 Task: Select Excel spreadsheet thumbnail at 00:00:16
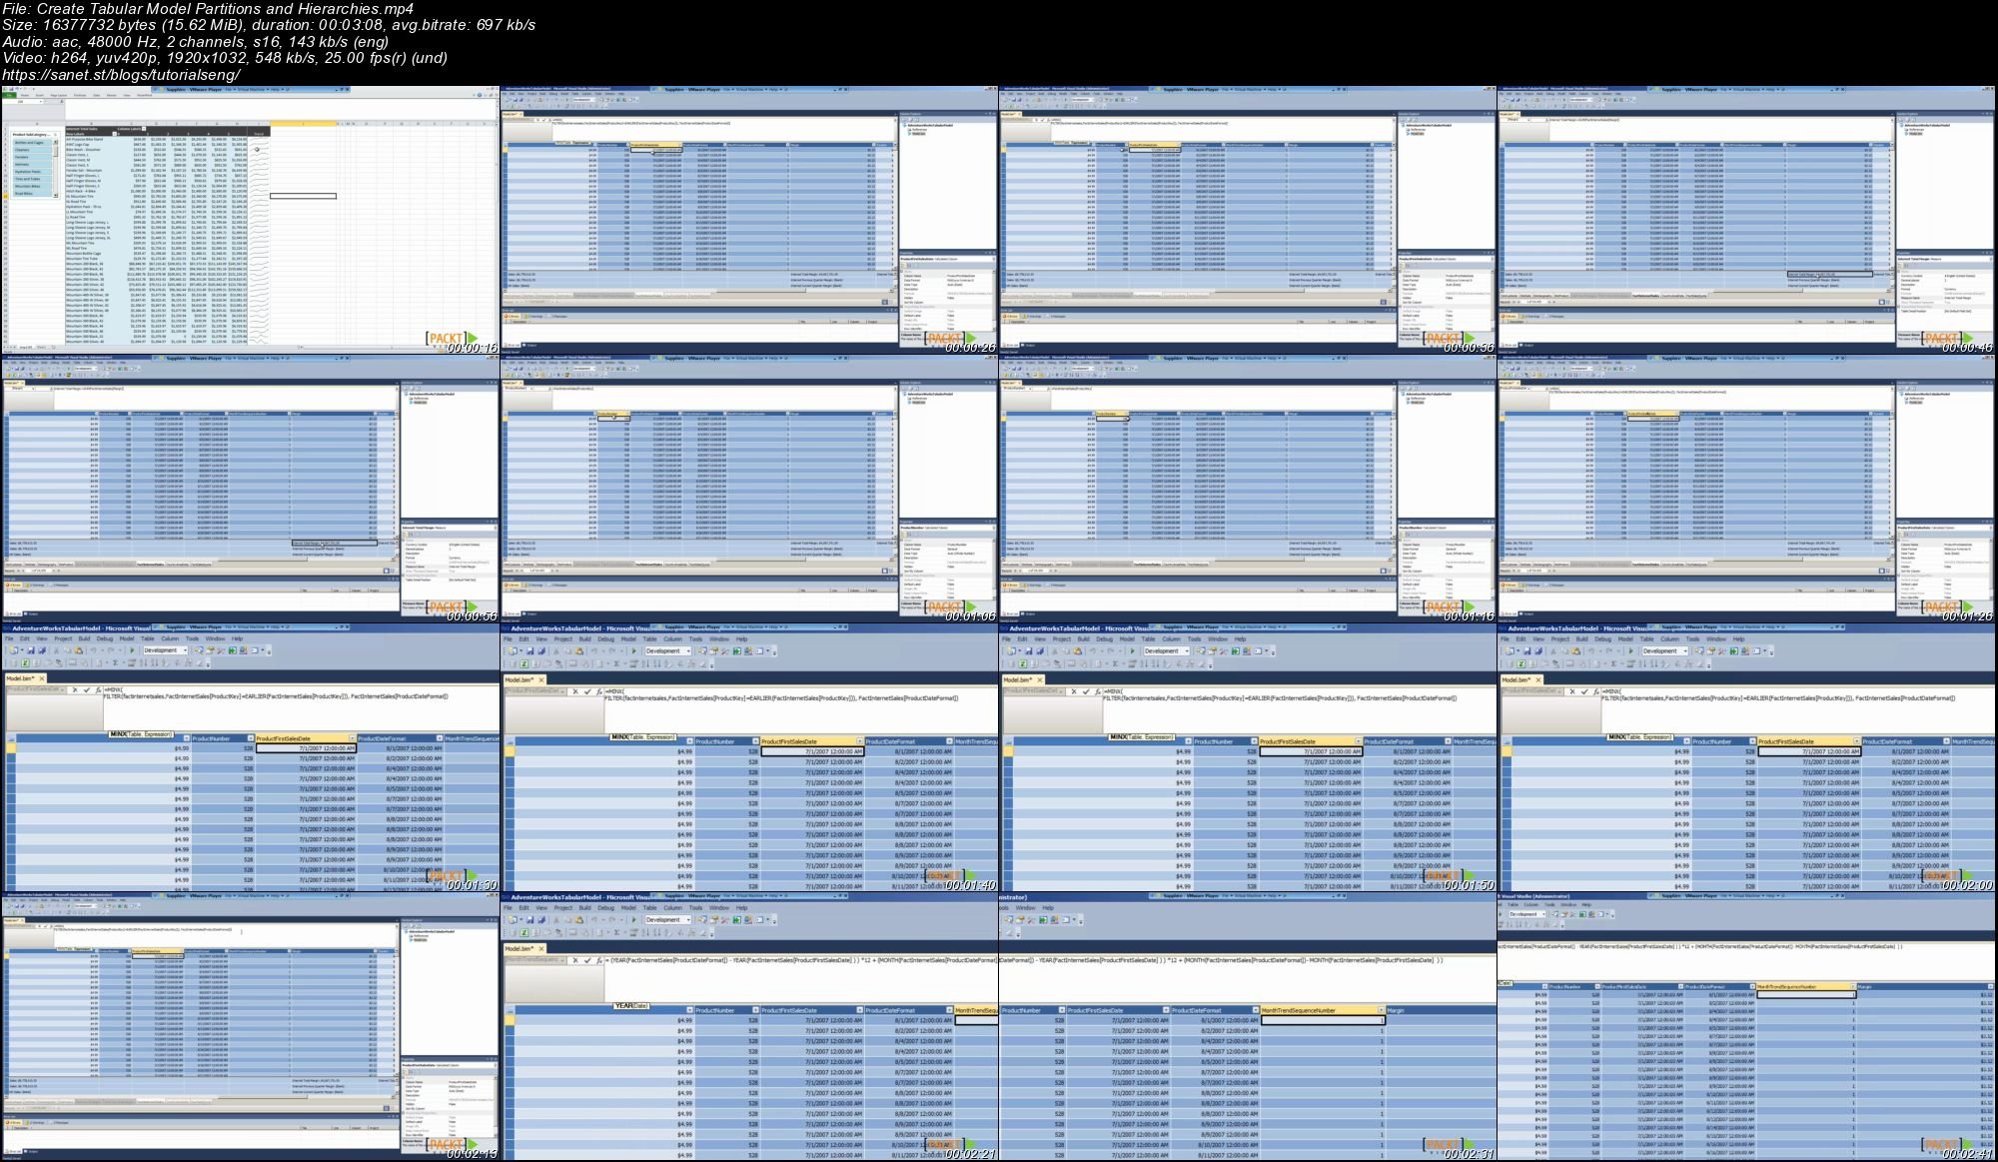coord(250,220)
